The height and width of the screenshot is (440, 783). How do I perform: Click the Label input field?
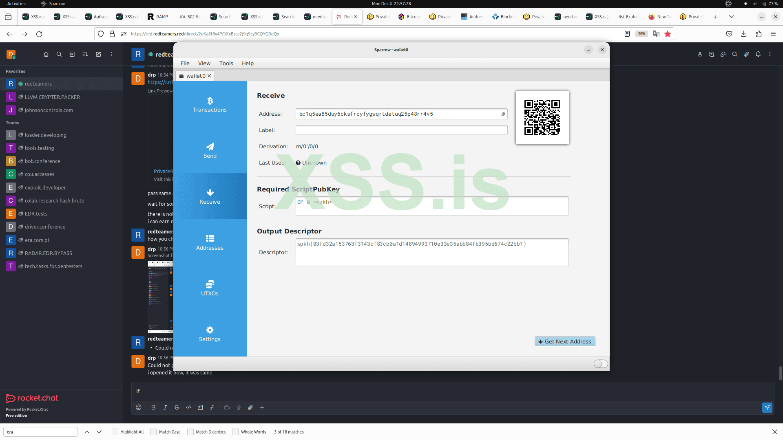click(401, 130)
